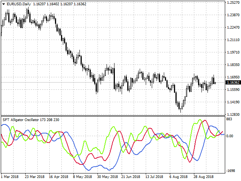Click the 6 Aug 2018 date label
Viewport: 241px width, 181px height.
point(178,177)
